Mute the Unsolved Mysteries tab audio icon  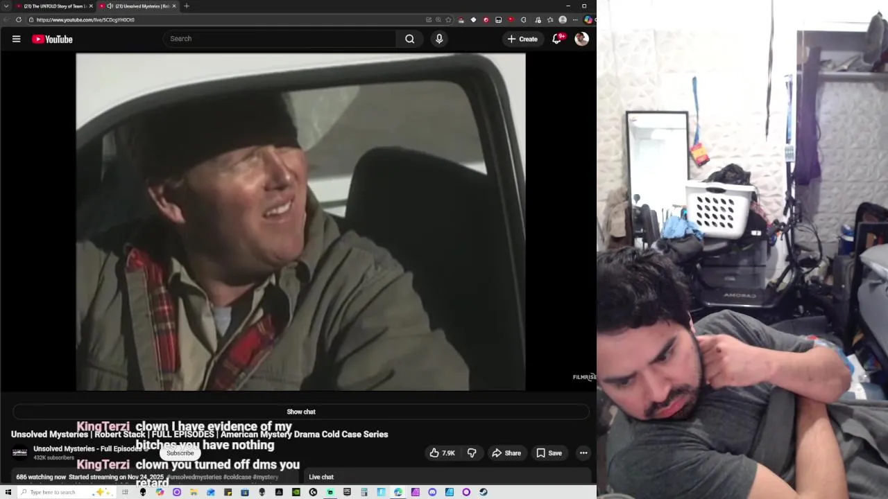[x=110, y=6]
